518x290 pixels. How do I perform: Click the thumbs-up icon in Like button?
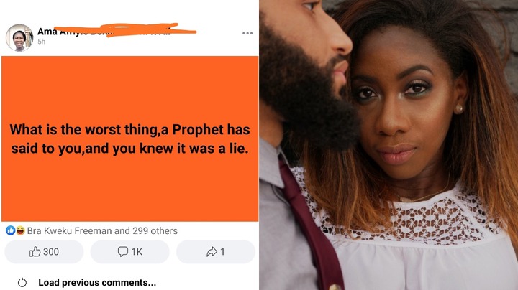35,252
